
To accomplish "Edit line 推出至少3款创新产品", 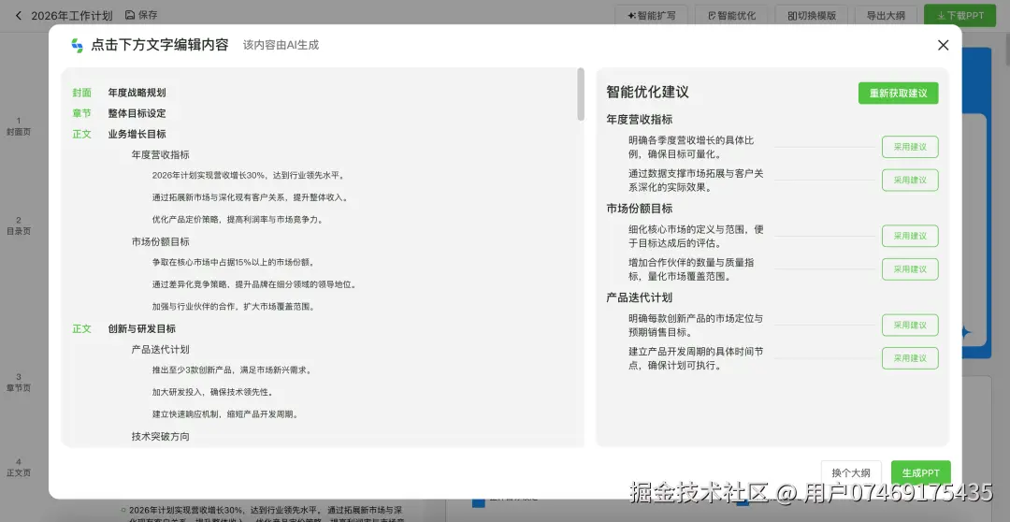I will click(232, 370).
